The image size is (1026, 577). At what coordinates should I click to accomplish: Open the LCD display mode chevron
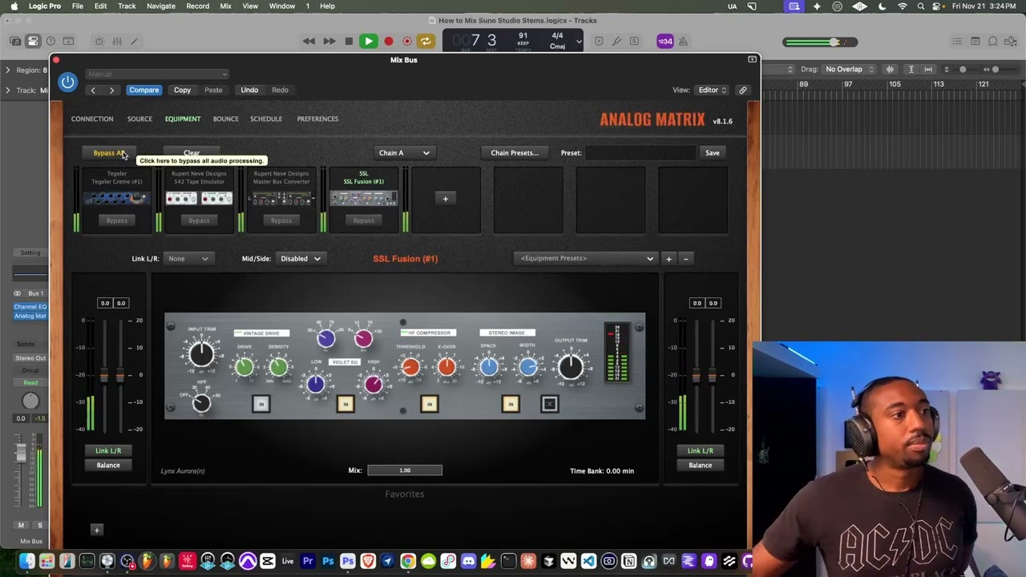point(579,41)
